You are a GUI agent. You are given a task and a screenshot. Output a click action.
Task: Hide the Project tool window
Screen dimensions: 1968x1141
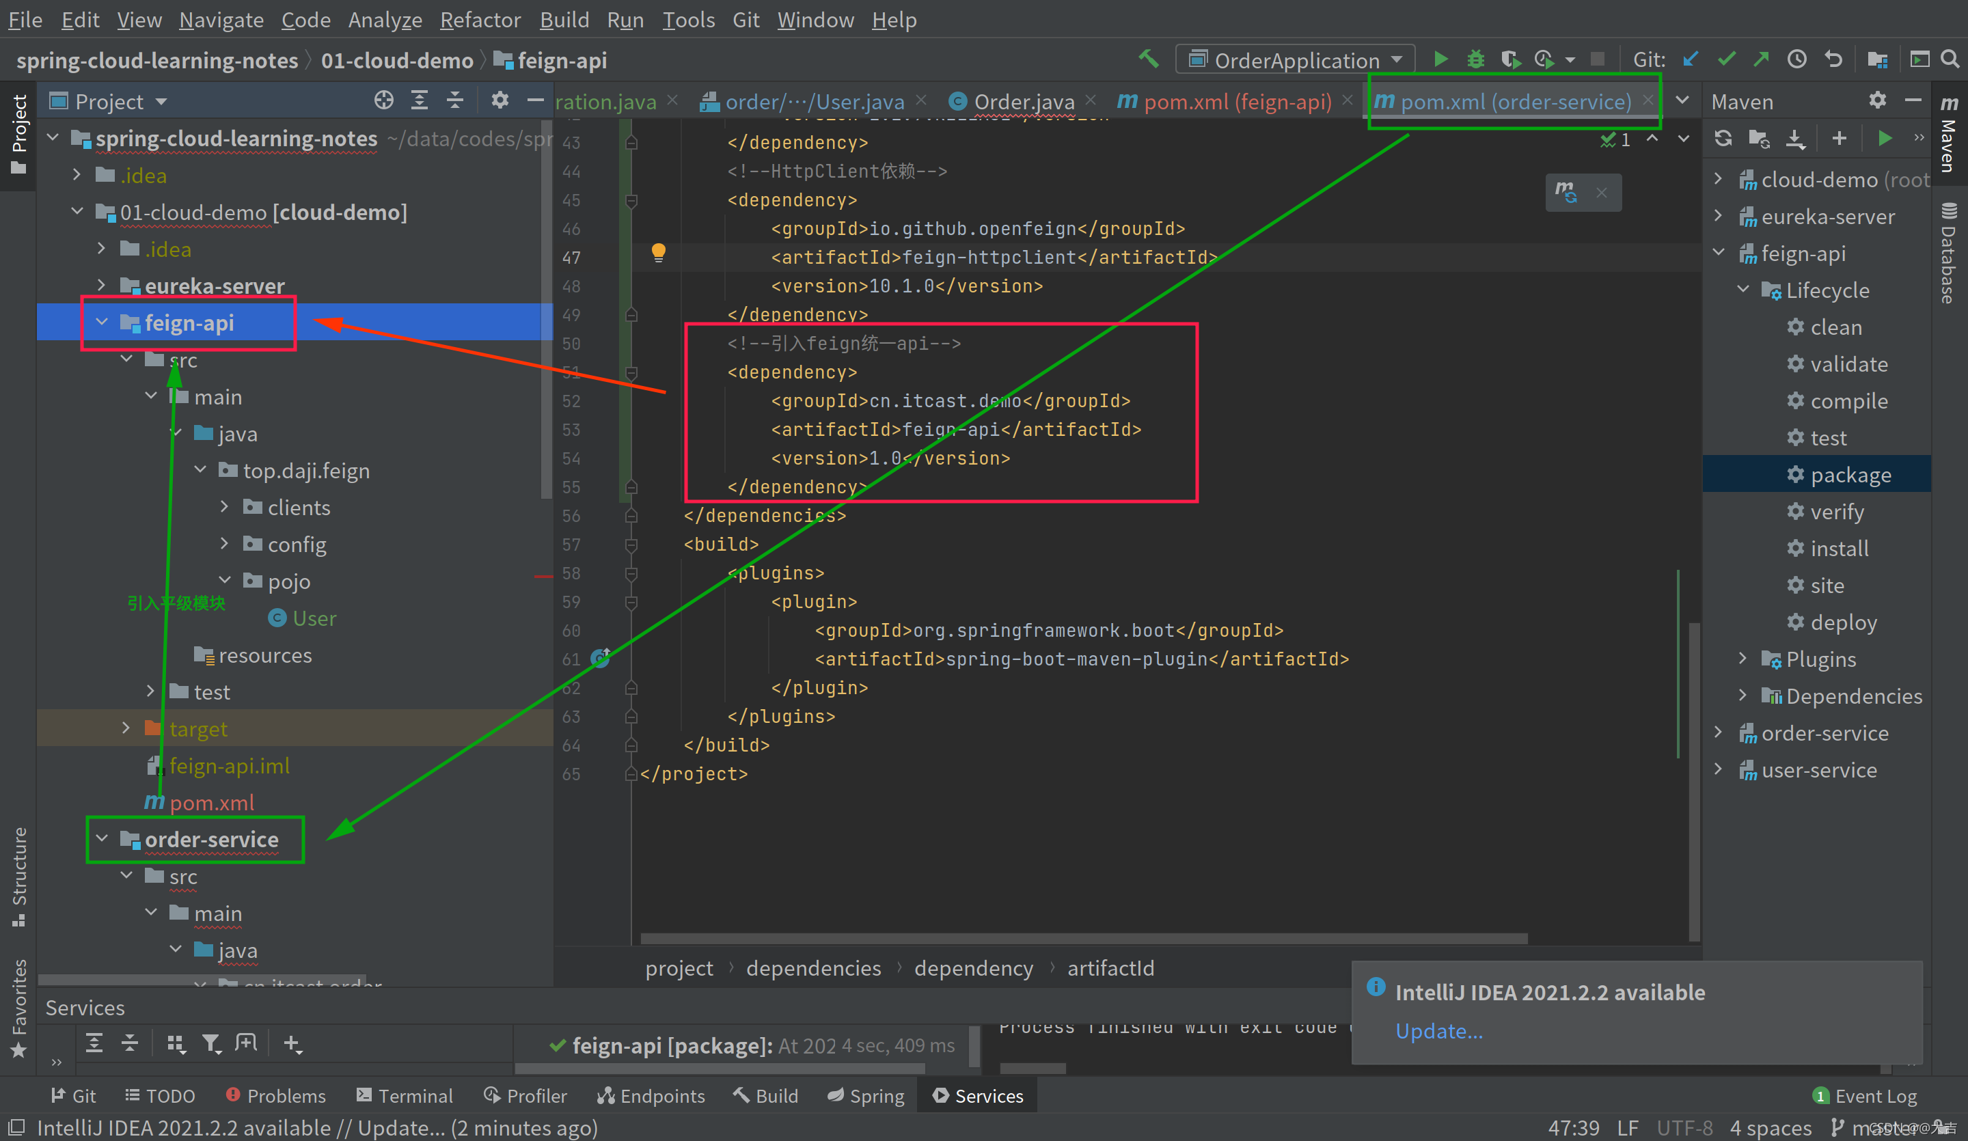[x=535, y=100]
